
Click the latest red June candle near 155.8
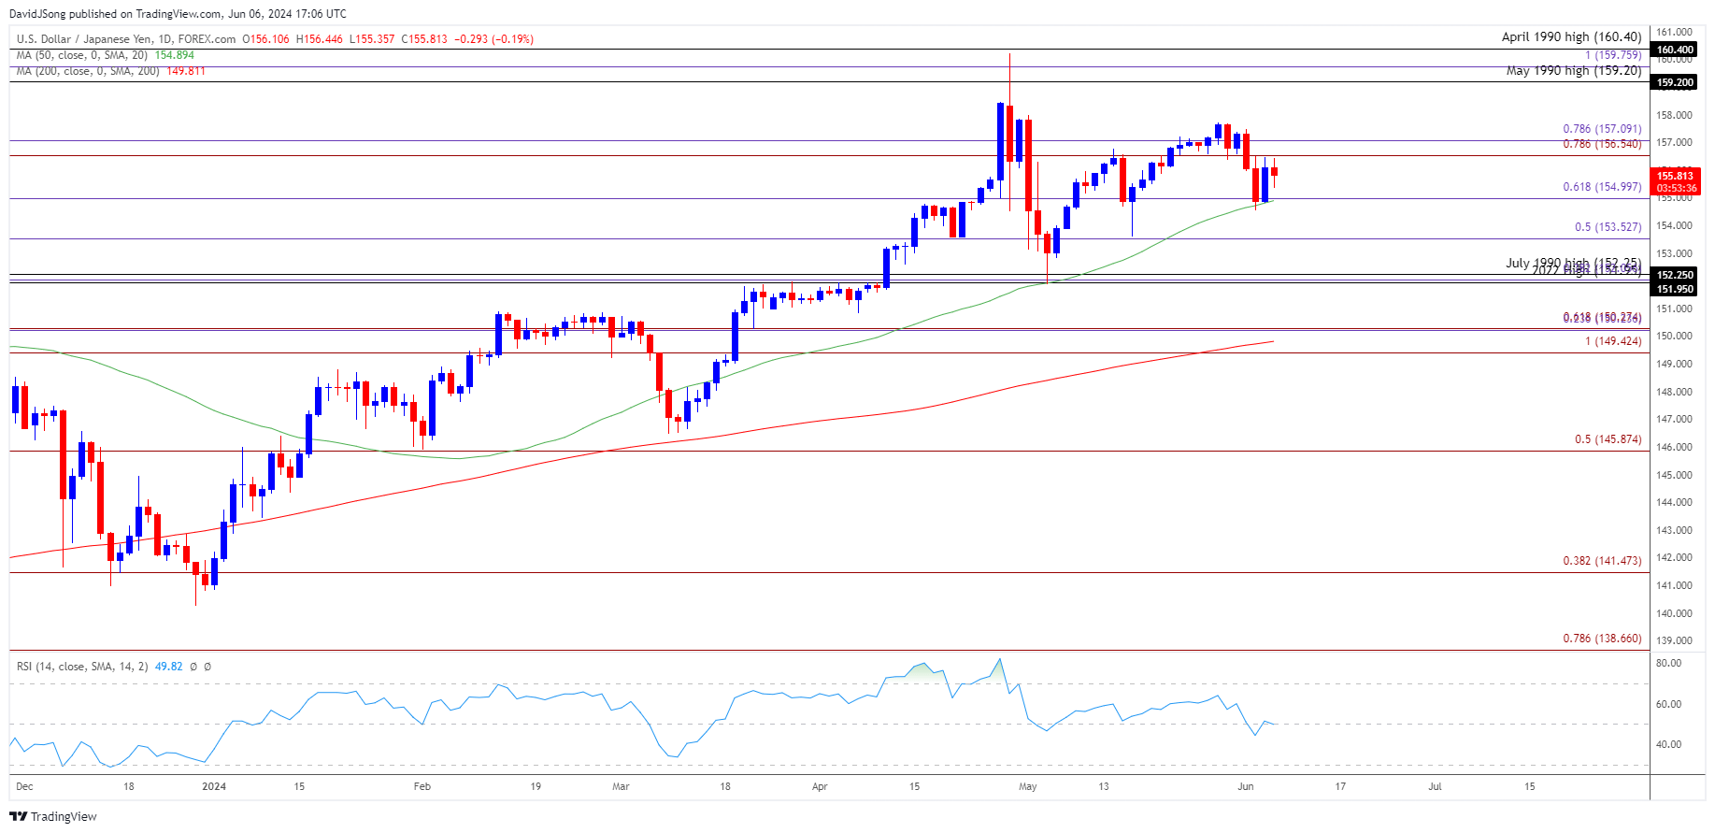click(1274, 171)
